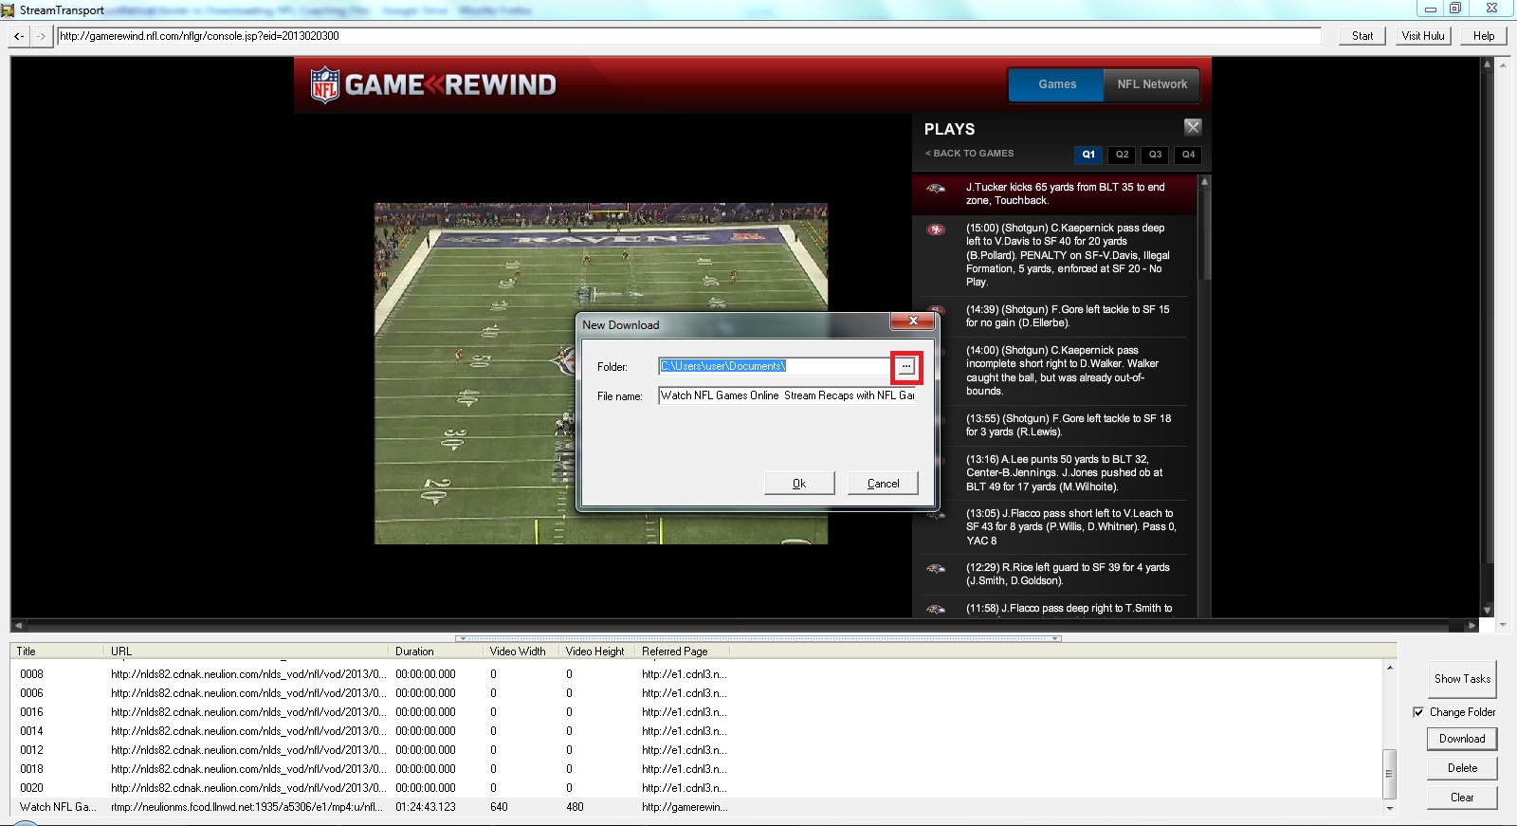The height and width of the screenshot is (826, 1517).
Task: Restore down the StreamTransport window
Action: click(x=1455, y=9)
